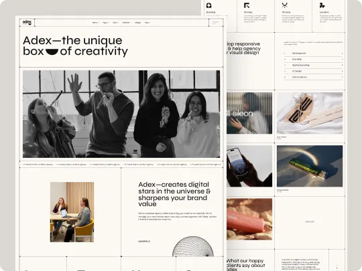Open the sileon project thumbnail

[x=249, y=113]
